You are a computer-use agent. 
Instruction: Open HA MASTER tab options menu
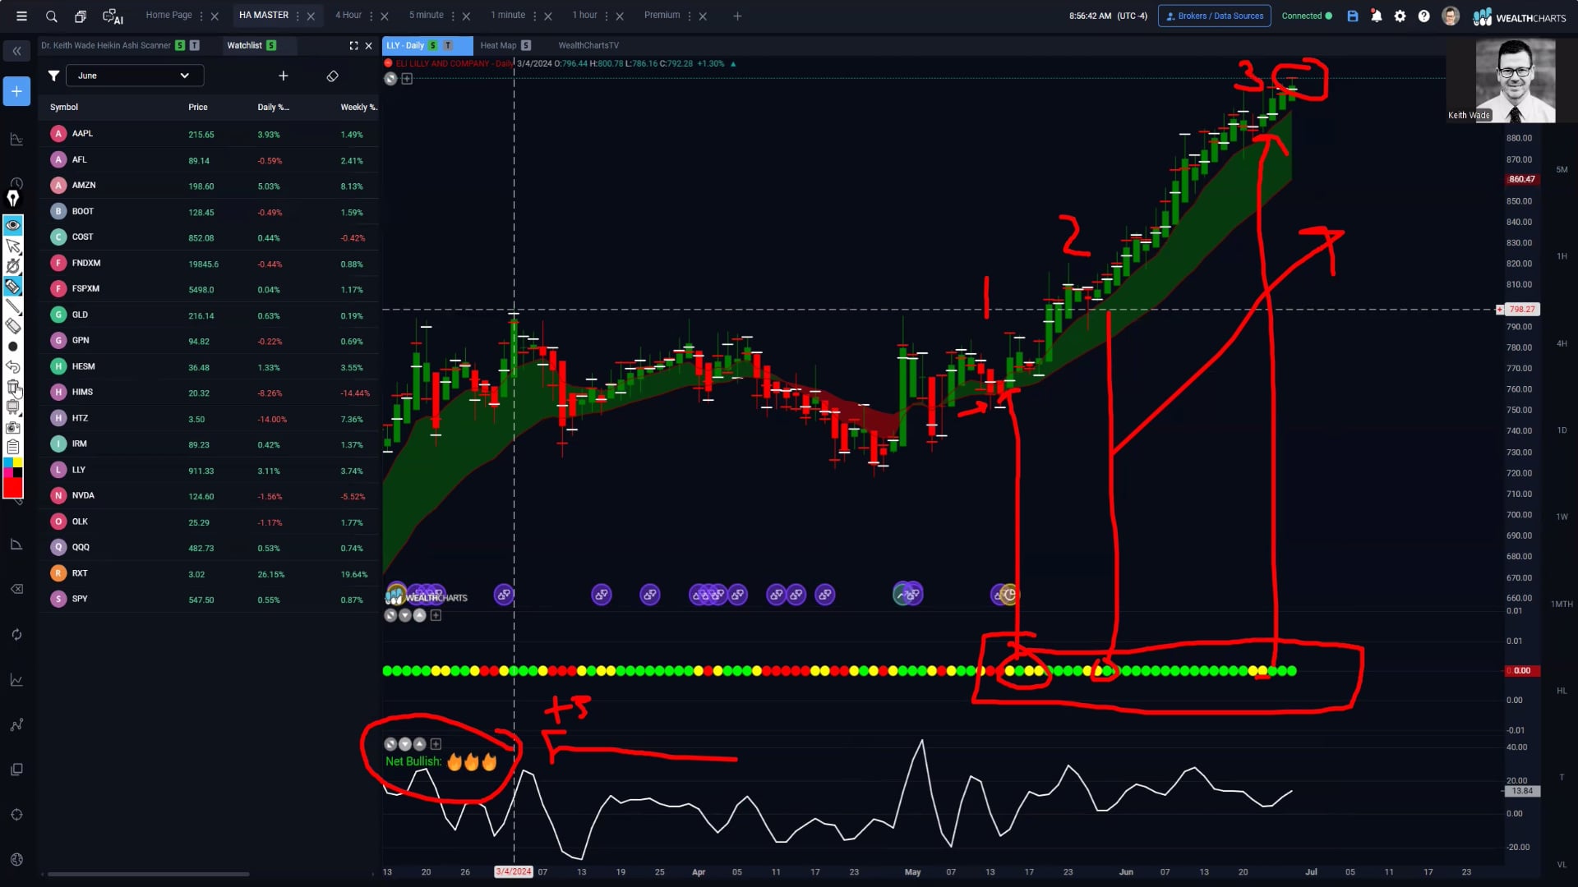(298, 16)
